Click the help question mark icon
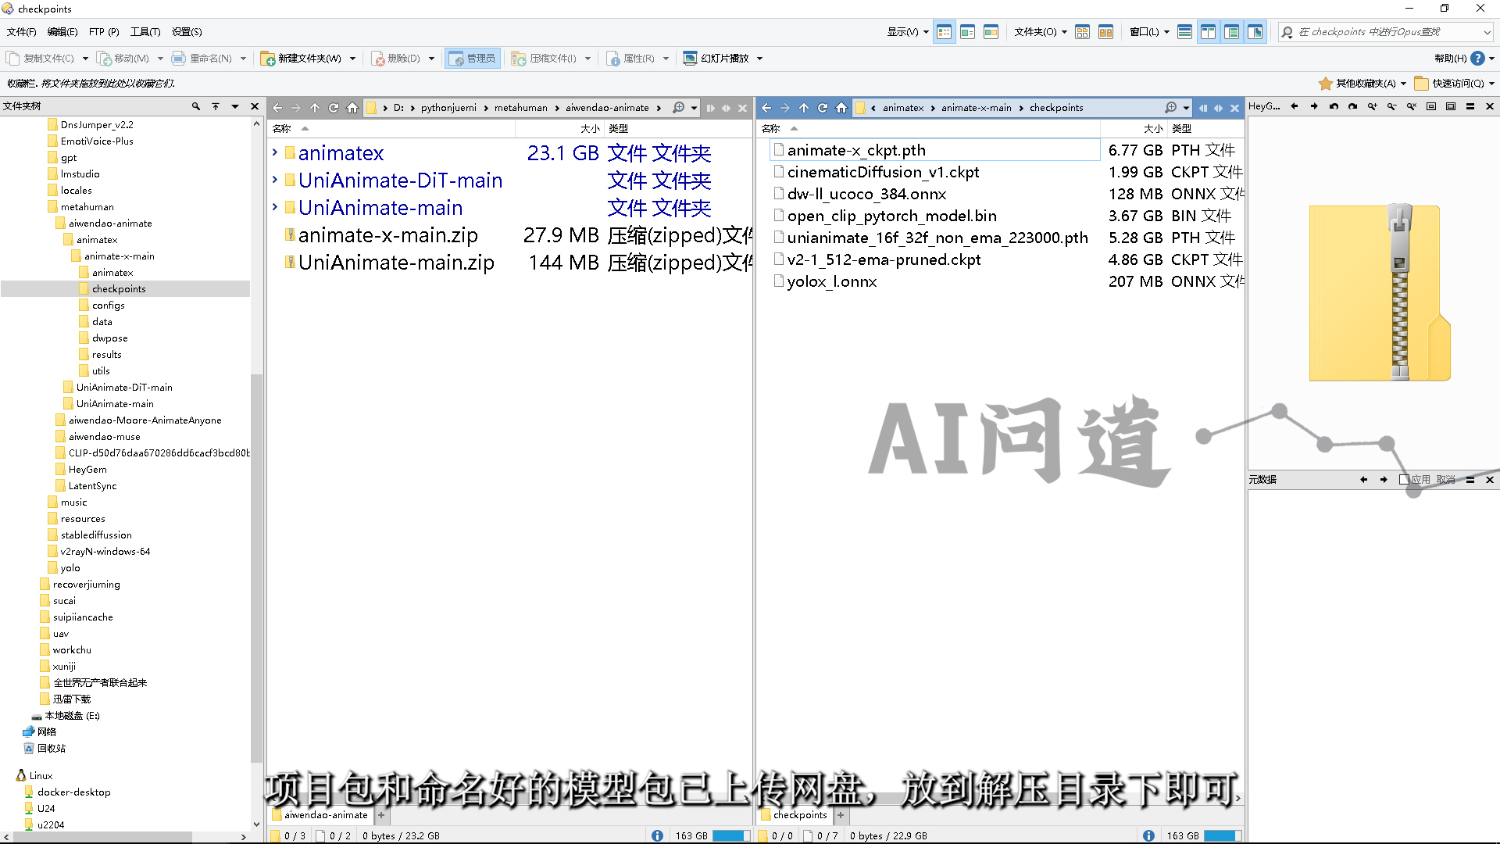Viewport: 1500px width, 844px height. tap(1477, 59)
